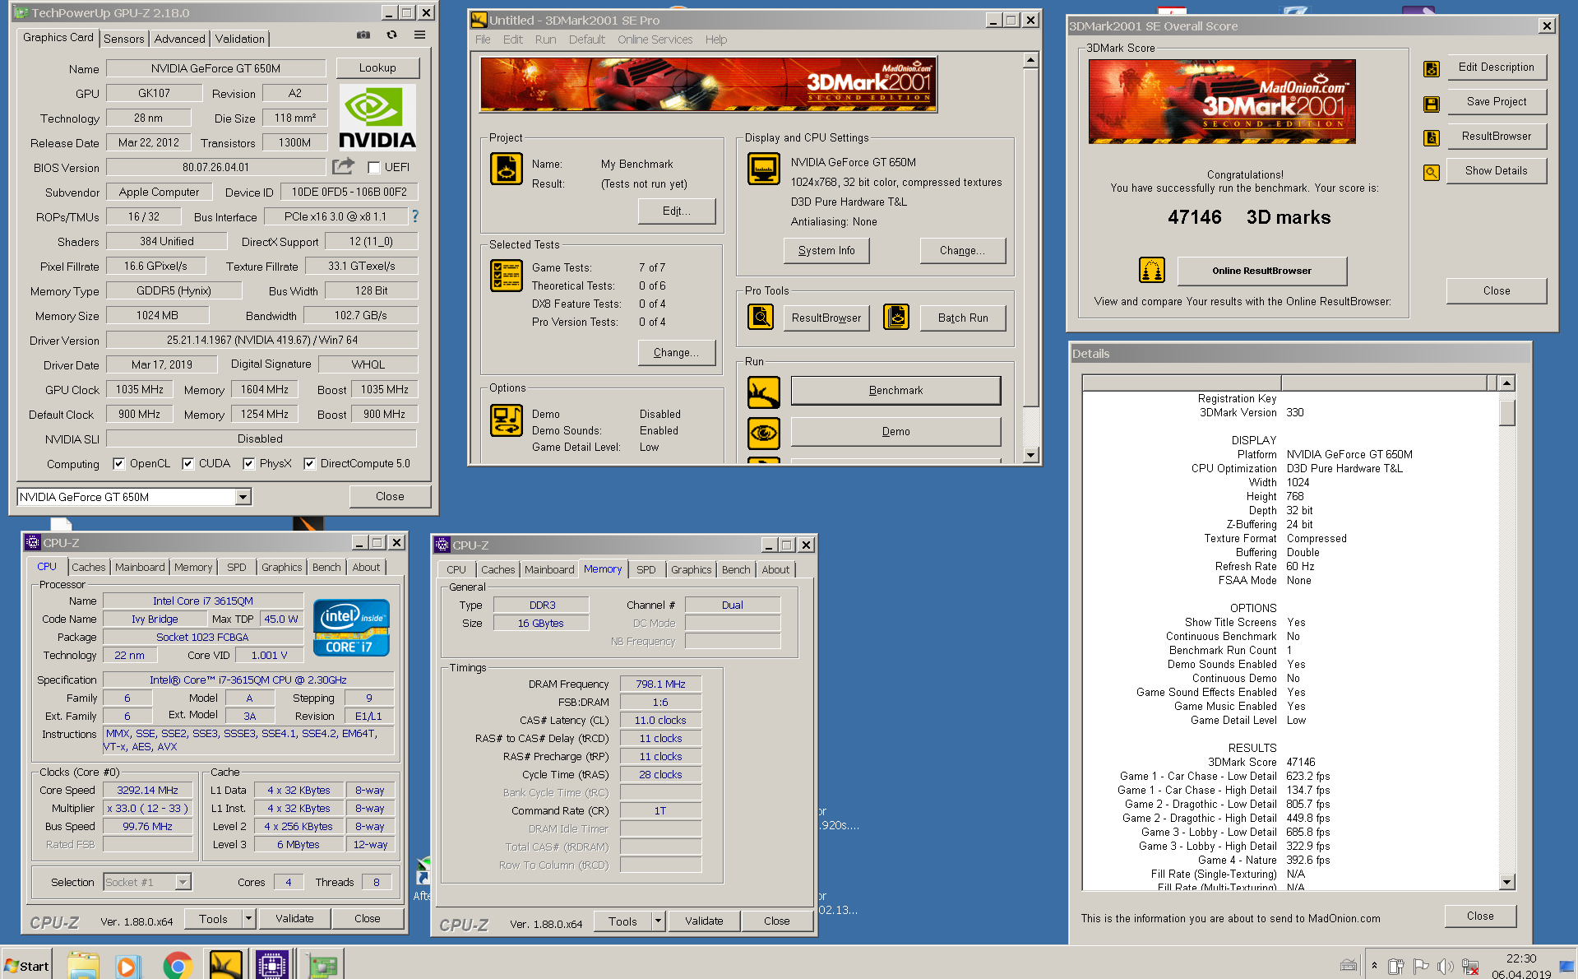Open the SPD tab in right CPU-Z
The width and height of the screenshot is (1578, 979).
(646, 569)
